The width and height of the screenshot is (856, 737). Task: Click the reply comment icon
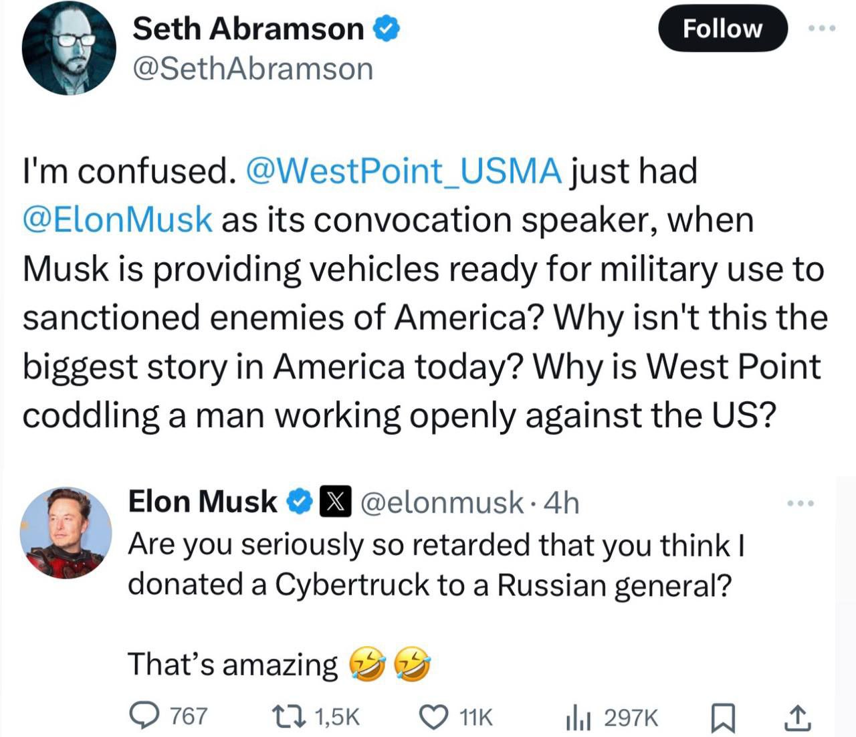(x=142, y=716)
